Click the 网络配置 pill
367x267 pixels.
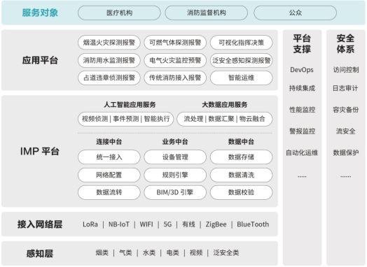(x=109, y=175)
